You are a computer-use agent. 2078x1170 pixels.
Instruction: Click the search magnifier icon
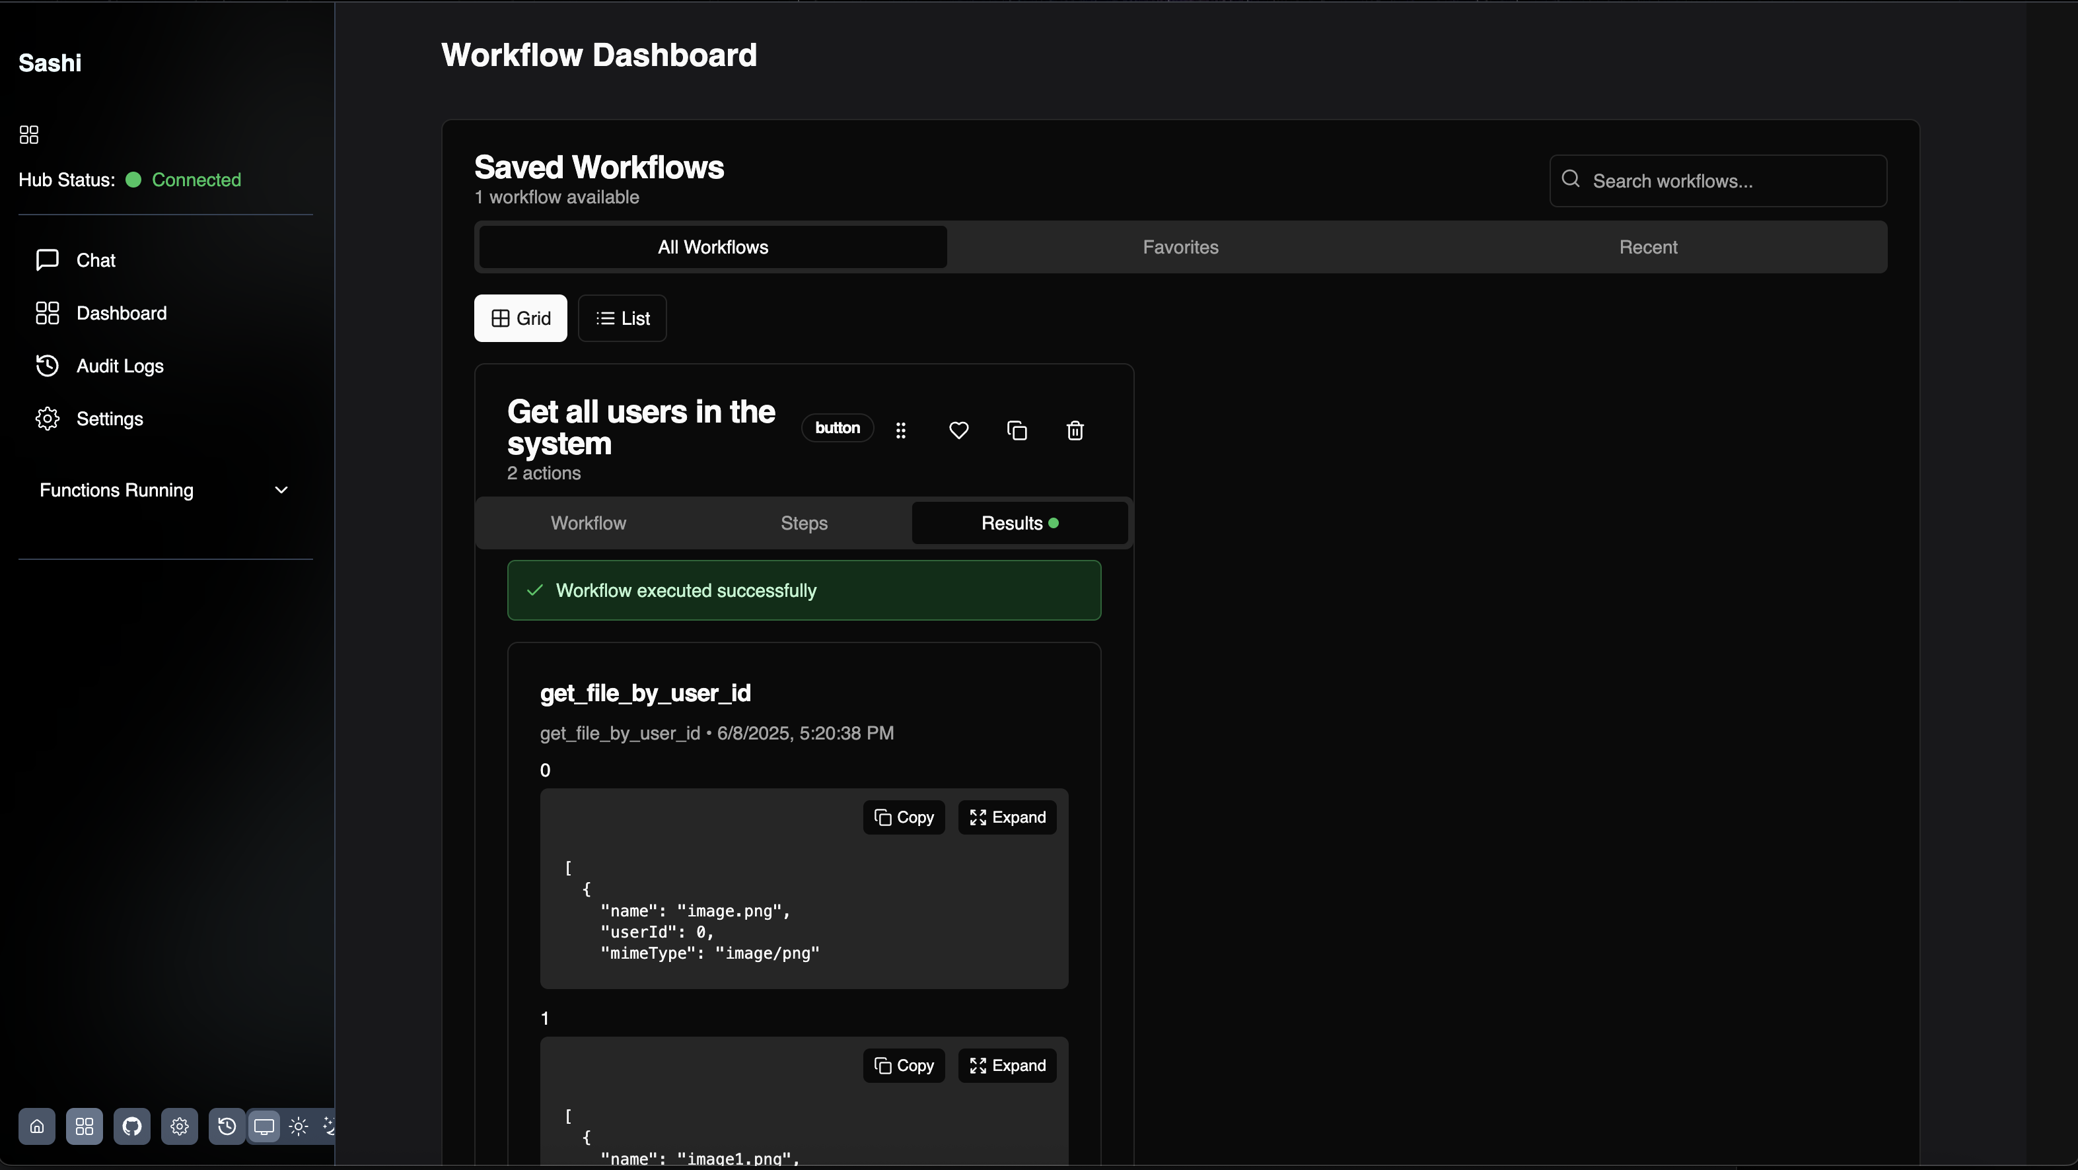[x=1570, y=179]
